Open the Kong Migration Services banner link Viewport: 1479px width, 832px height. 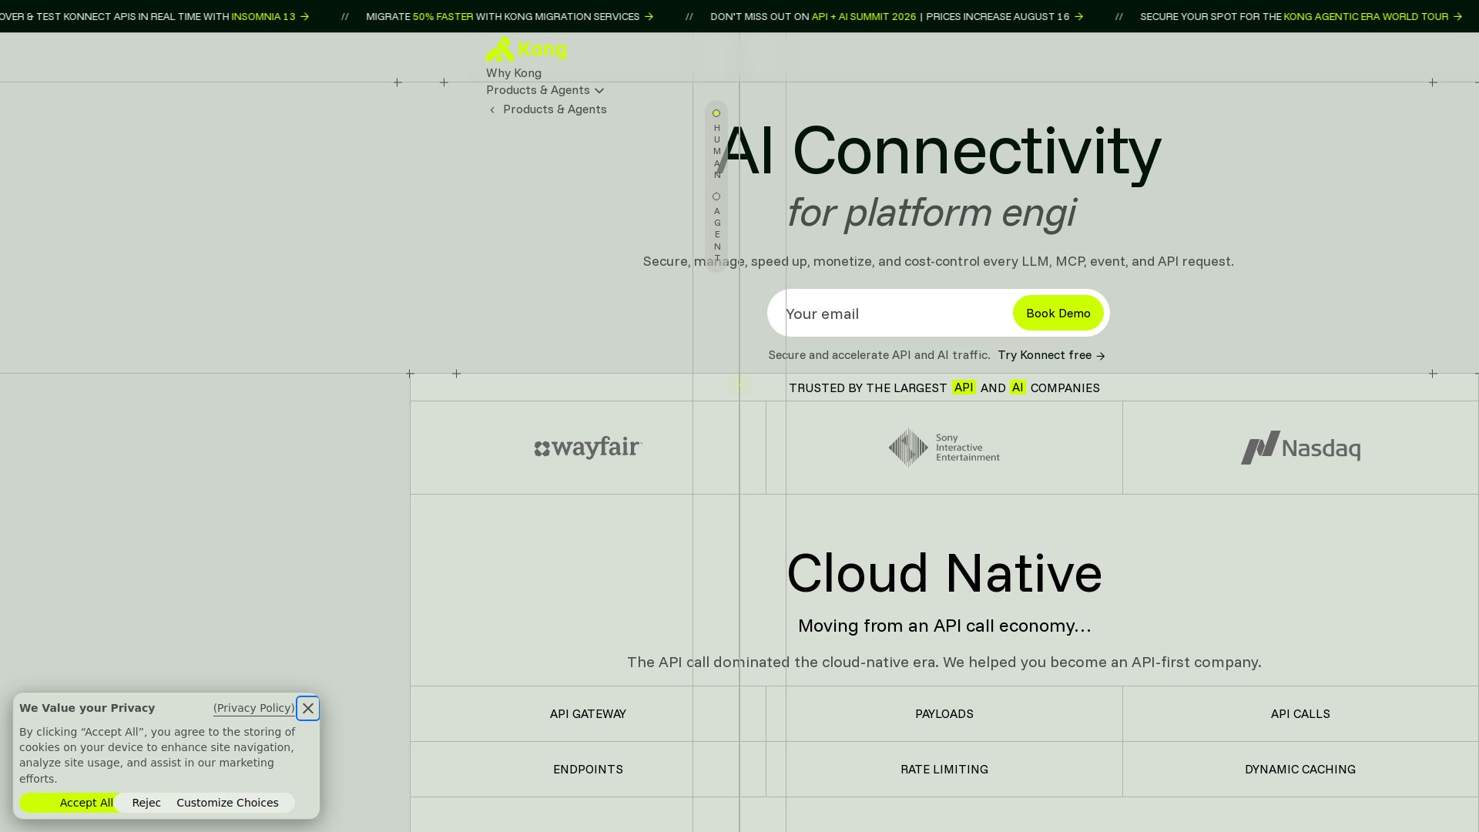tap(510, 16)
